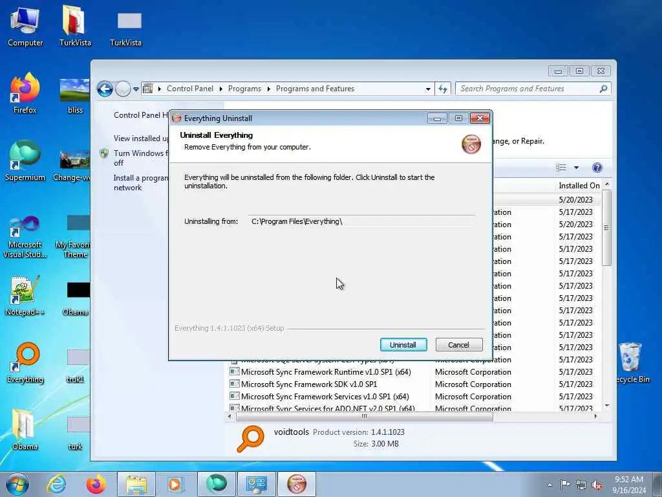Screen dimensions: 662x497
Task: Click Programs and Features breadcrumb
Action: coord(315,89)
